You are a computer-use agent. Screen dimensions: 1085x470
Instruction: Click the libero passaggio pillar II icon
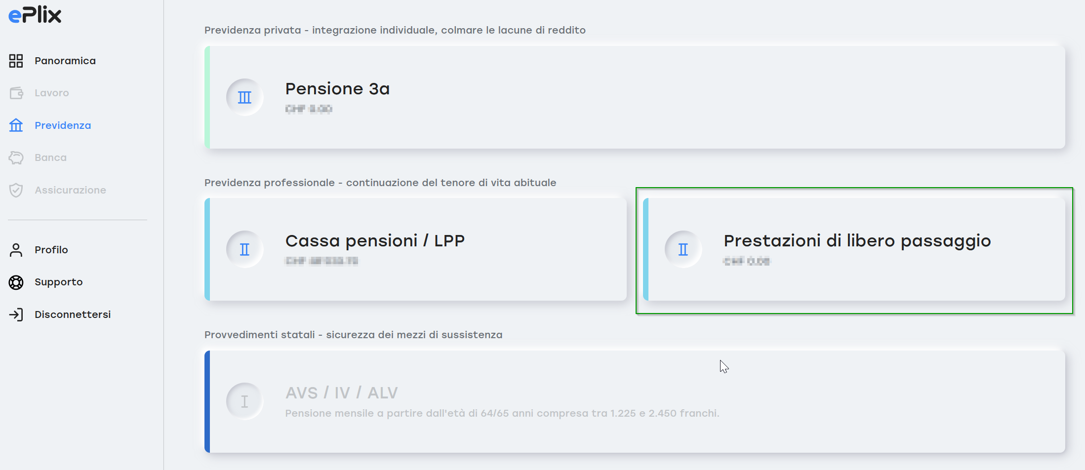coord(683,249)
